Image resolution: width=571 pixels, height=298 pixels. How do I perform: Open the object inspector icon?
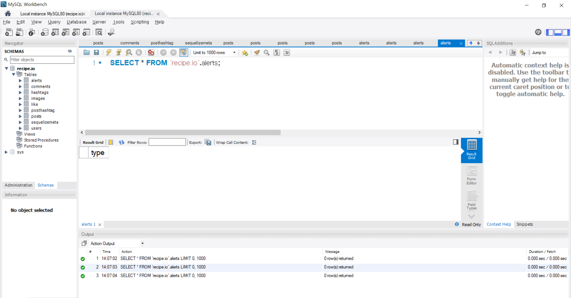tap(32, 32)
